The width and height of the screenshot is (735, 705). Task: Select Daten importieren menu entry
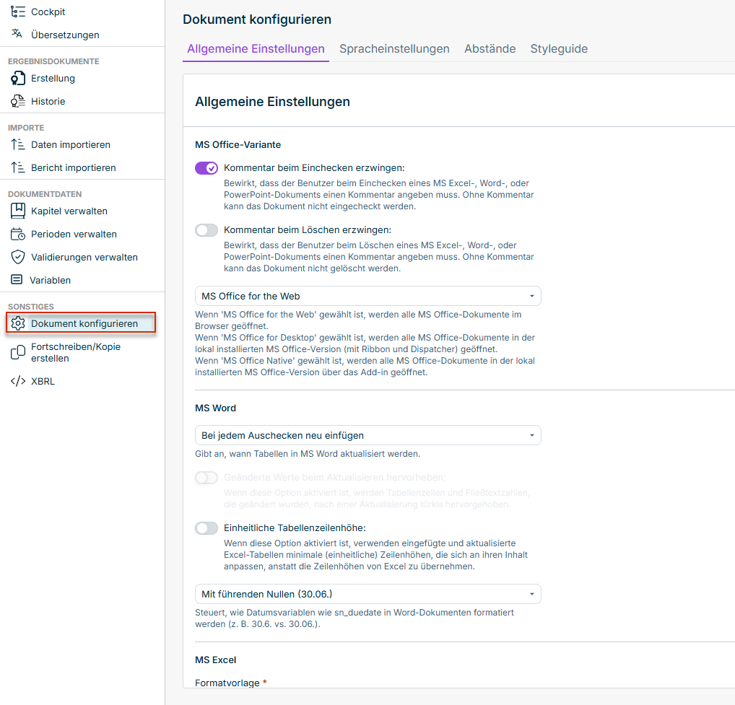[x=71, y=145]
